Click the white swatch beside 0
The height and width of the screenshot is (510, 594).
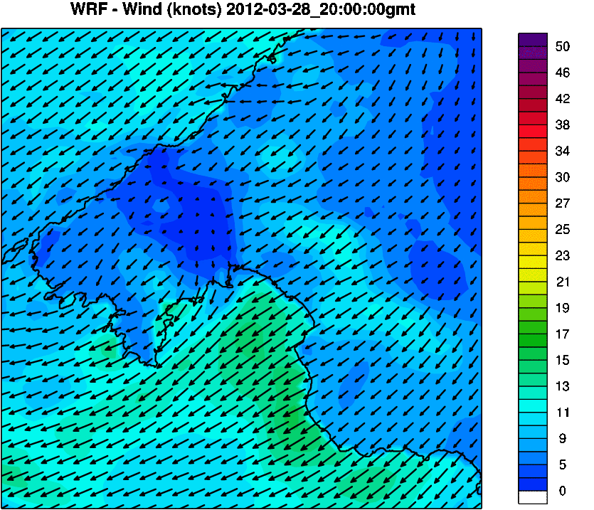point(533,497)
